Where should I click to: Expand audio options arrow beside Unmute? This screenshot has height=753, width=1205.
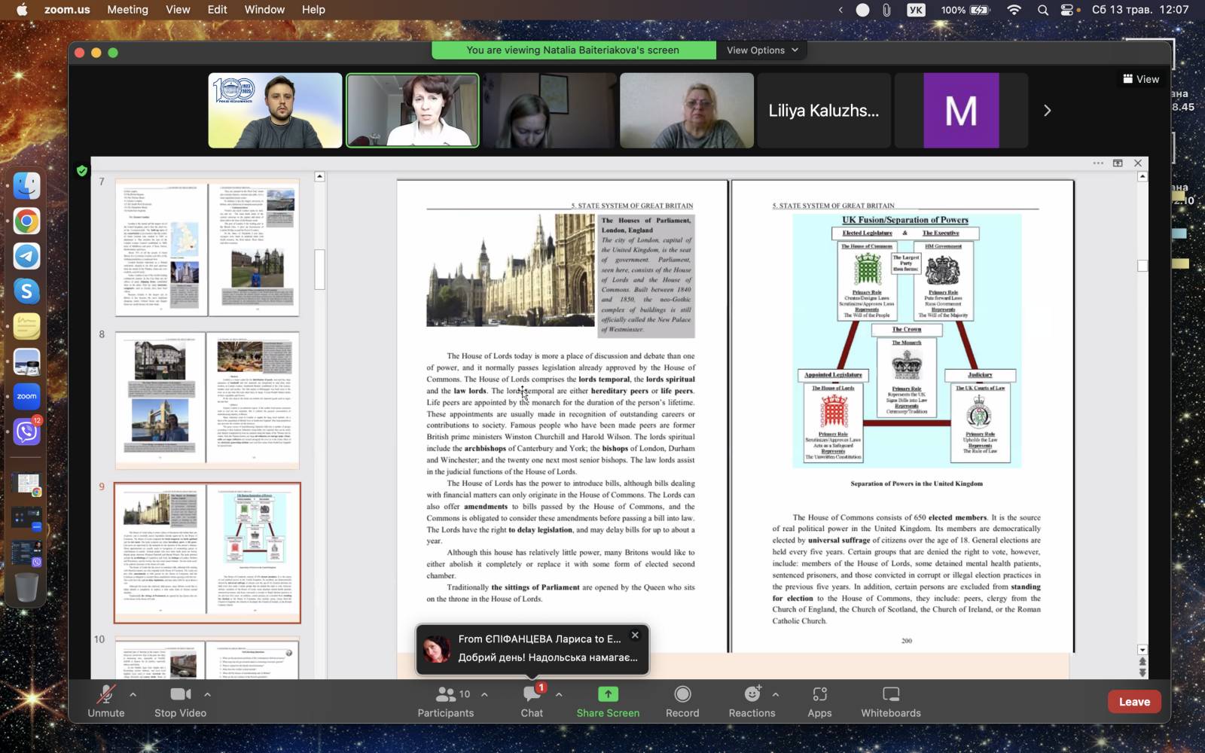point(133,694)
